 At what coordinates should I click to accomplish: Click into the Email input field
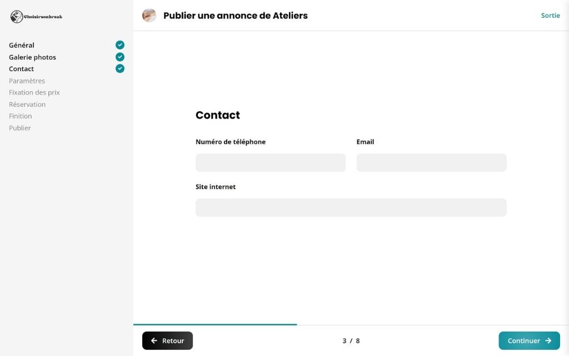[431, 162]
